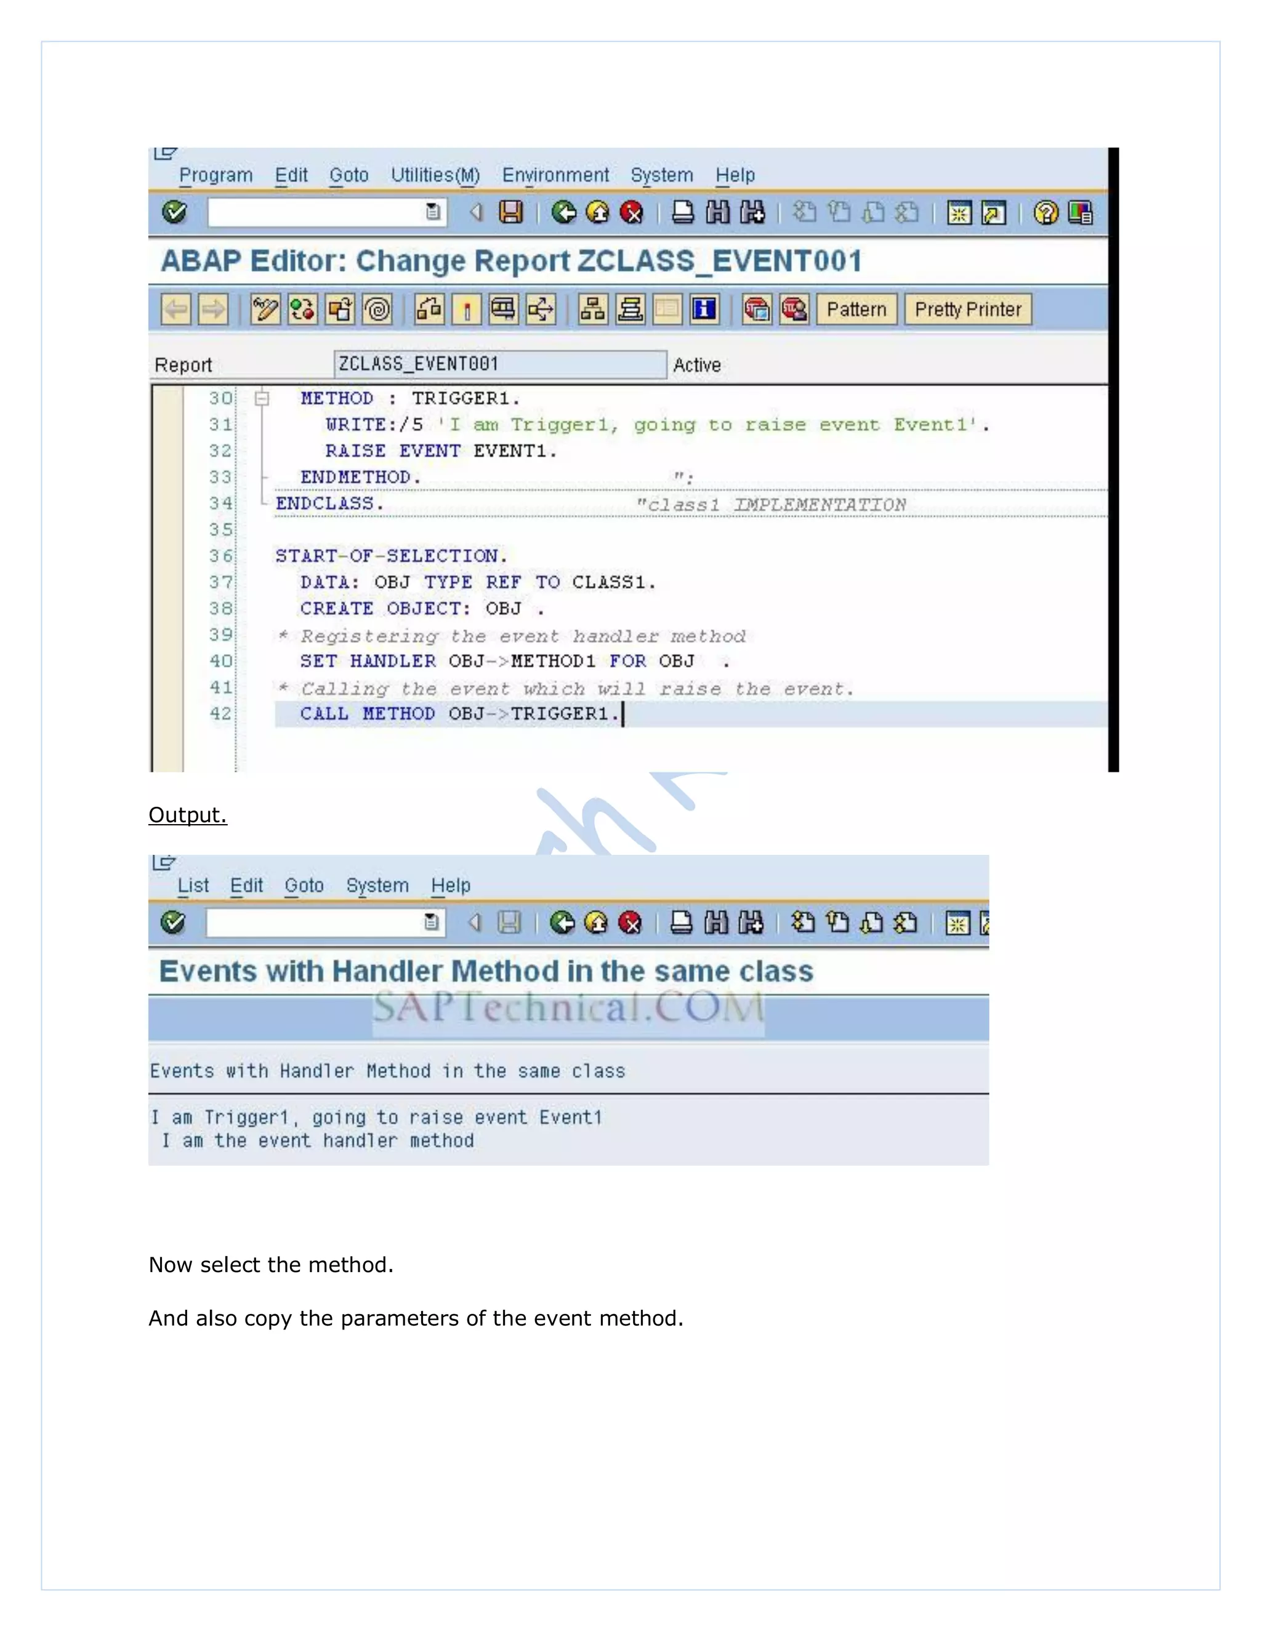Open command field history dropdown in output window
The image size is (1261, 1631).
431,923
